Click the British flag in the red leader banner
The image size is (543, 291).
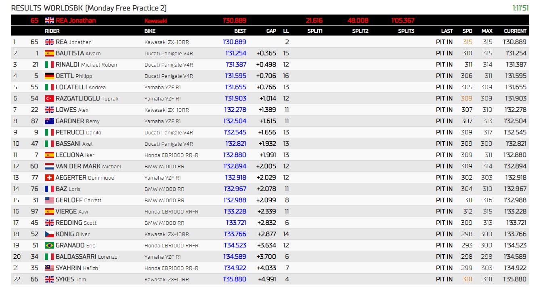(49, 20)
